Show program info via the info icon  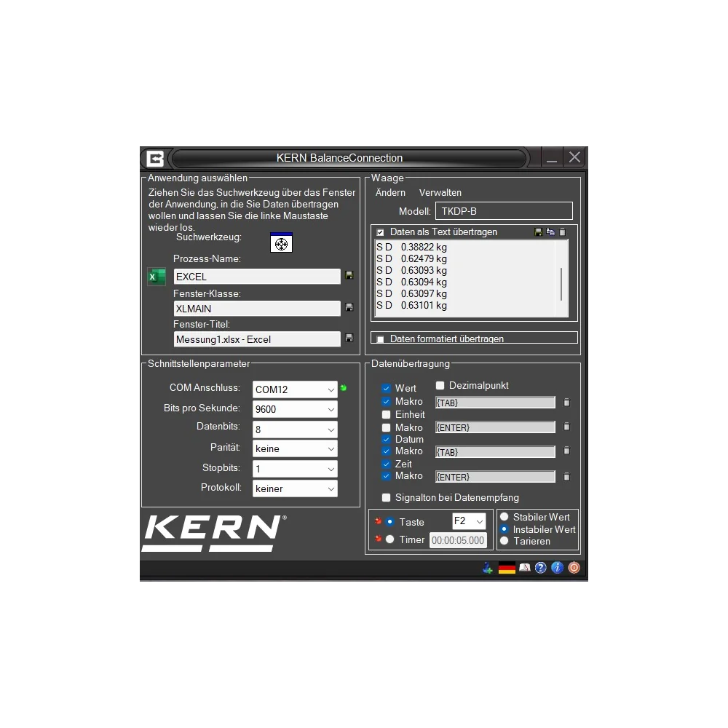tap(557, 567)
